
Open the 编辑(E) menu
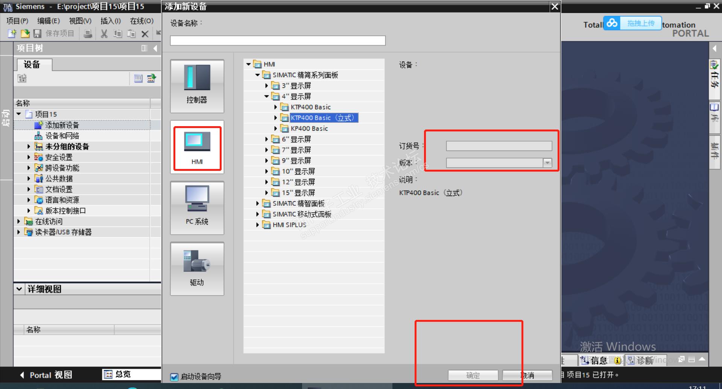49,21
